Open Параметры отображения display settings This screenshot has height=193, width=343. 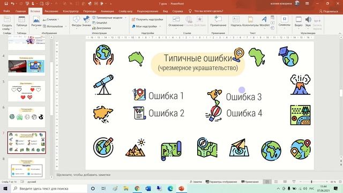[221, 182]
